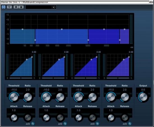Viewport: 154px width, 127px height.
Task: Enable Write automation W button
Action: tap(21, 7)
